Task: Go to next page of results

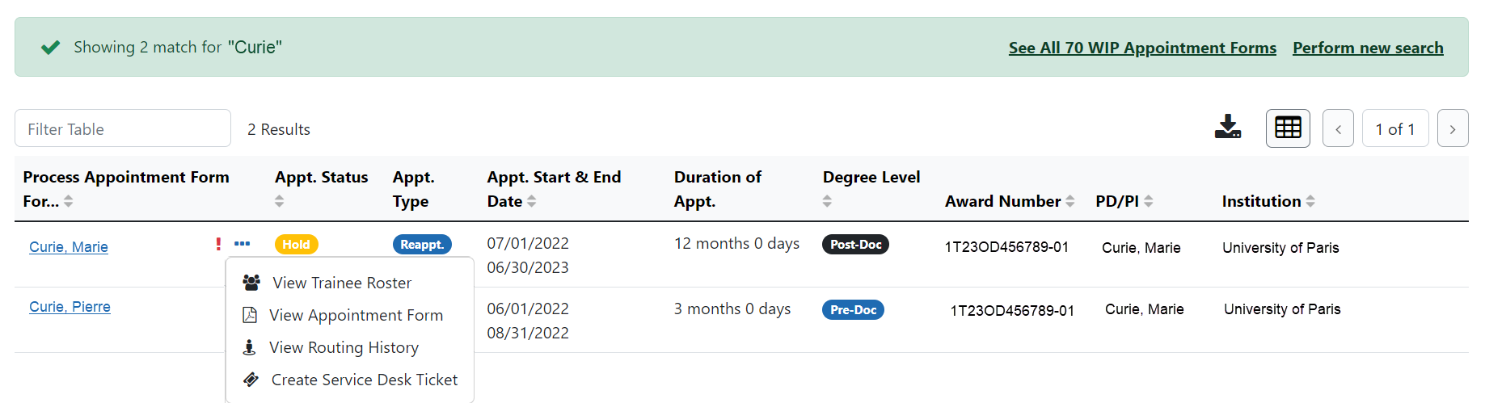Action: pos(1453,128)
